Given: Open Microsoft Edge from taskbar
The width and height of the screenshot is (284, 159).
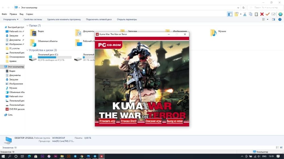Looking at the screenshot, I should [29, 156].
